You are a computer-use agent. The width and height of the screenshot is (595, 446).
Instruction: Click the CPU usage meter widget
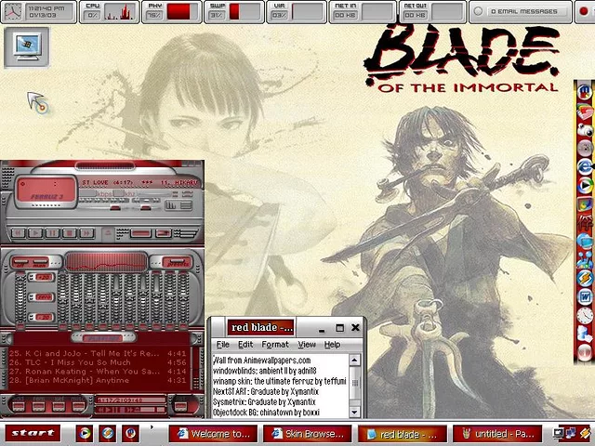tap(110, 12)
